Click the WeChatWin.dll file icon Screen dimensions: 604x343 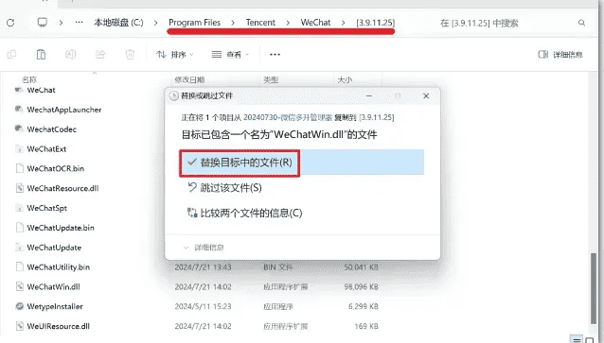point(19,286)
